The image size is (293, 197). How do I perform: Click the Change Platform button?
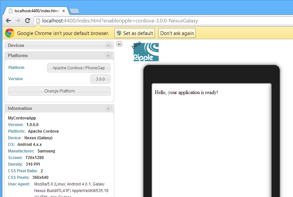coord(59,91)
